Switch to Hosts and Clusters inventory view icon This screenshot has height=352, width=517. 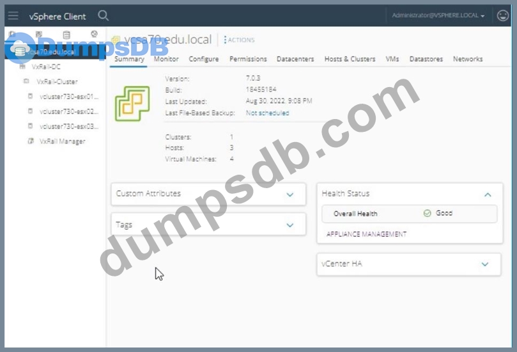click(12, 34)
